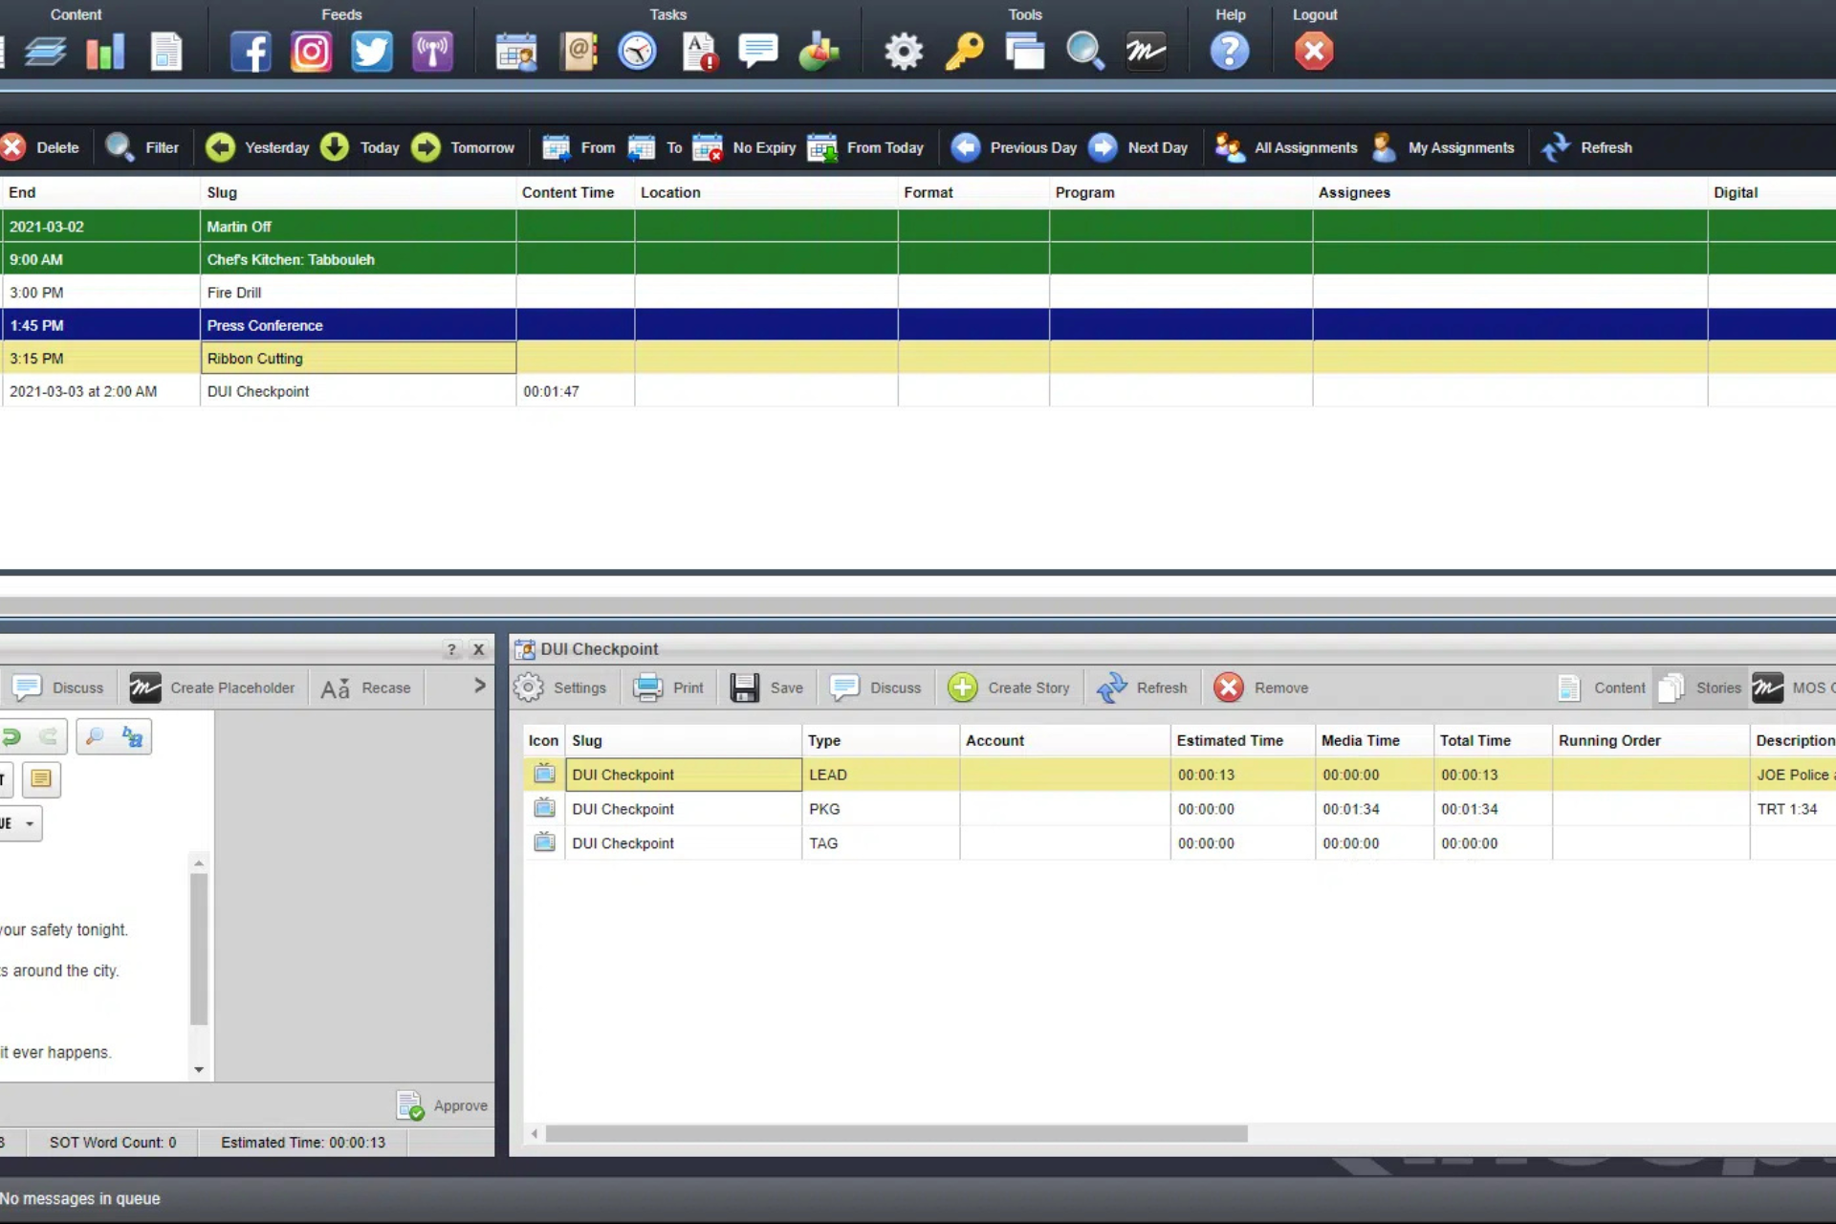Open the dropdown arrow in editor panel
Viewport: 1836px width, 1224px height.
(x=30, y=823)
